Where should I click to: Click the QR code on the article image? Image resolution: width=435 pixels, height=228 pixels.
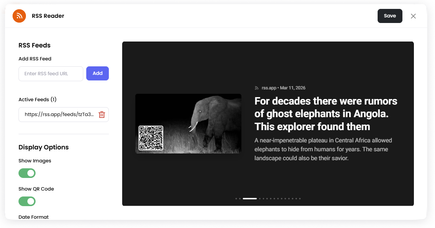click(x=151, y=138)
